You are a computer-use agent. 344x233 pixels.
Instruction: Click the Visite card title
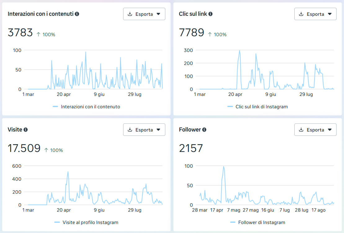[15, 130]
